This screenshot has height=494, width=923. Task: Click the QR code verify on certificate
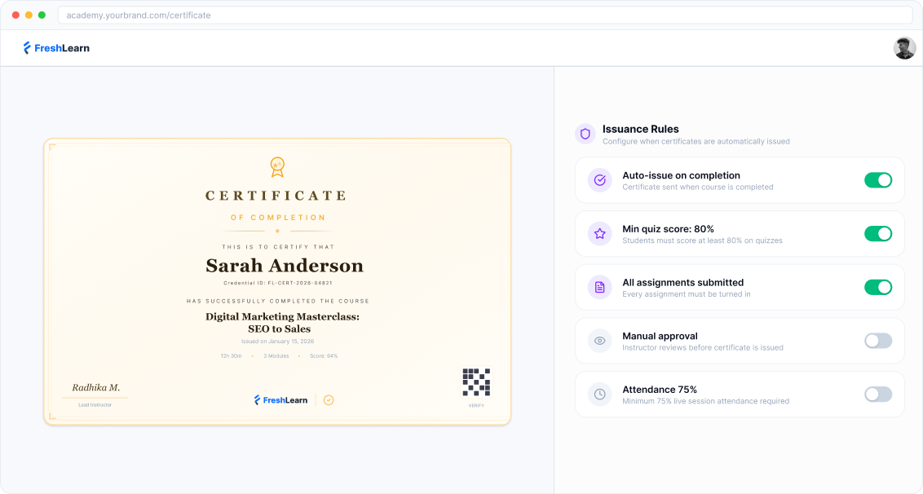tap(476, 382)
